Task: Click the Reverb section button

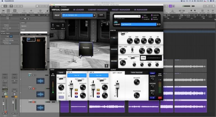Action: click(114, 61)
